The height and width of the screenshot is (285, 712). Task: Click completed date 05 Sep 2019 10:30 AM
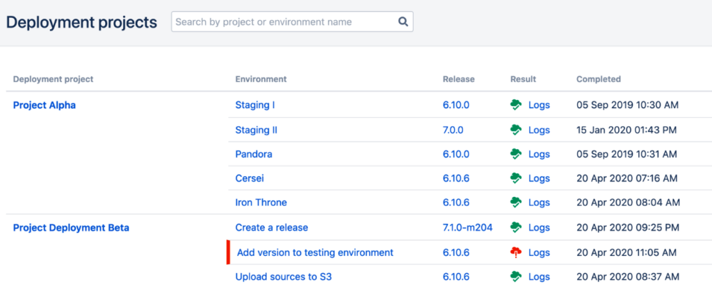628,105
